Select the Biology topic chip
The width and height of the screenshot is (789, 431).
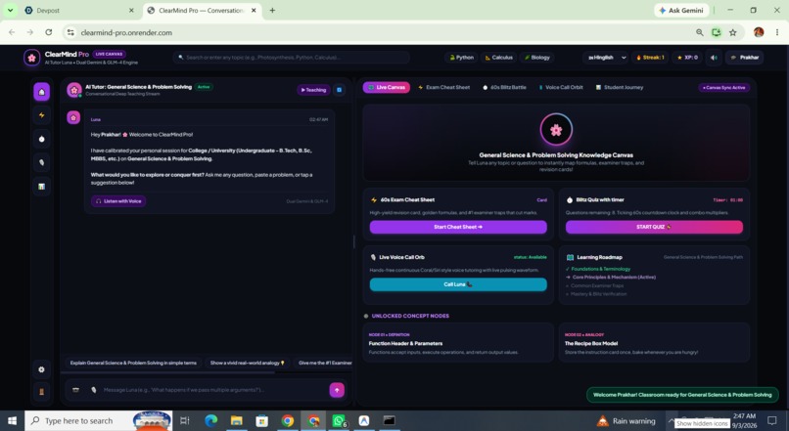tap(536, 58)
